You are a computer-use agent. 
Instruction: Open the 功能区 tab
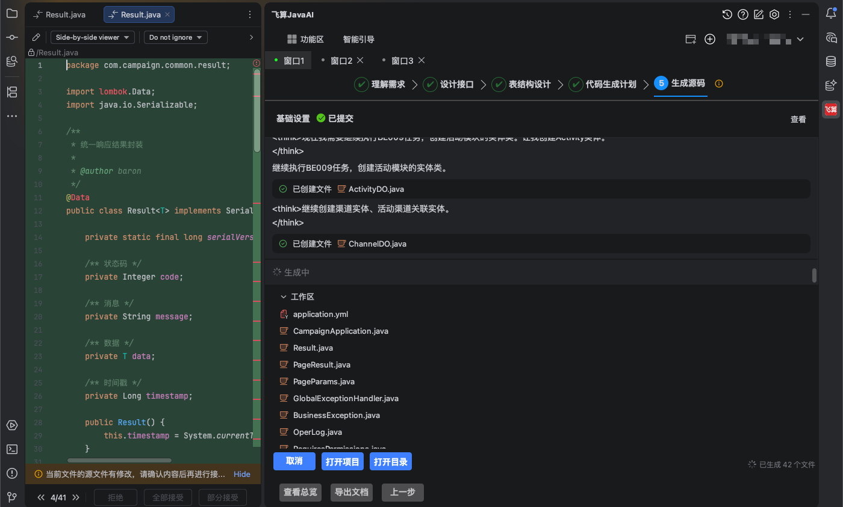click(305, 39)
